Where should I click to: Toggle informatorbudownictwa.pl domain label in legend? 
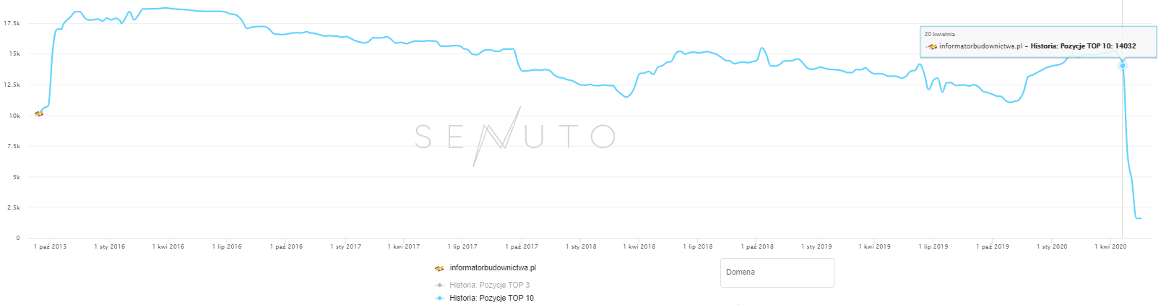pyautogui.click(x=492, y=267)
